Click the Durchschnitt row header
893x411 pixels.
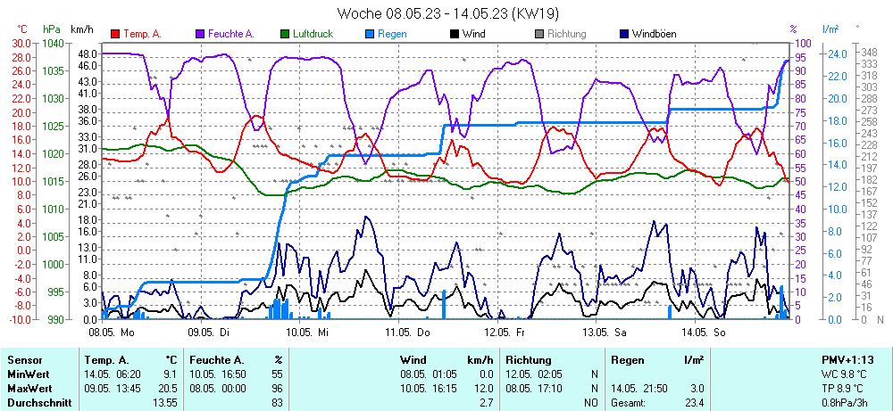(x=38, y=403)
